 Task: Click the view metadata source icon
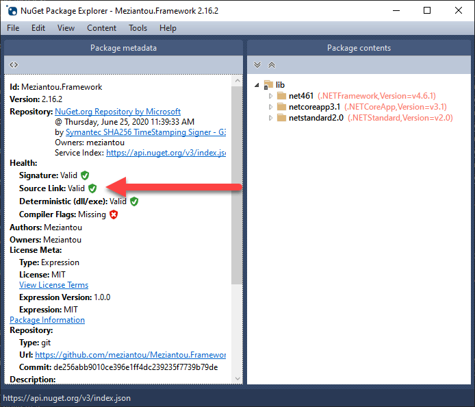(14, 65)
